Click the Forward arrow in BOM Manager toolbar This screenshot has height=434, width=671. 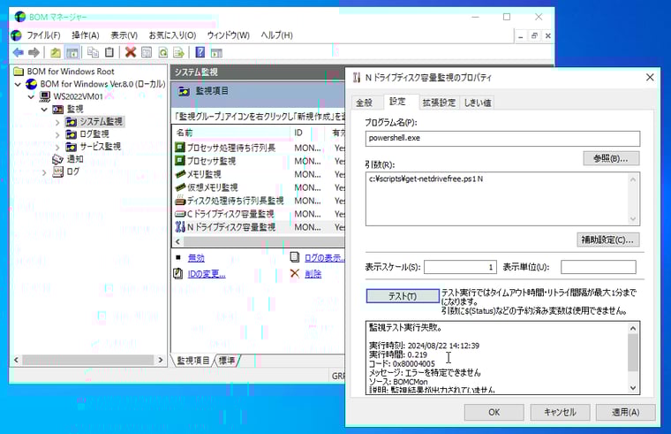tap(34, 52)
